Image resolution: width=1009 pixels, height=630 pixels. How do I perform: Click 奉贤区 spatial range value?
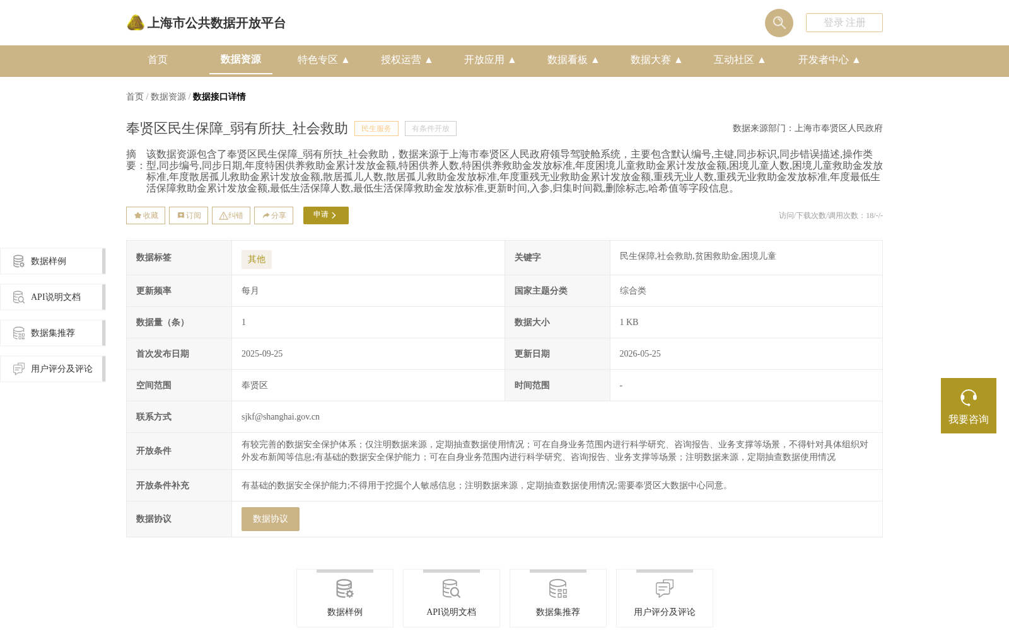pos(255,386)
